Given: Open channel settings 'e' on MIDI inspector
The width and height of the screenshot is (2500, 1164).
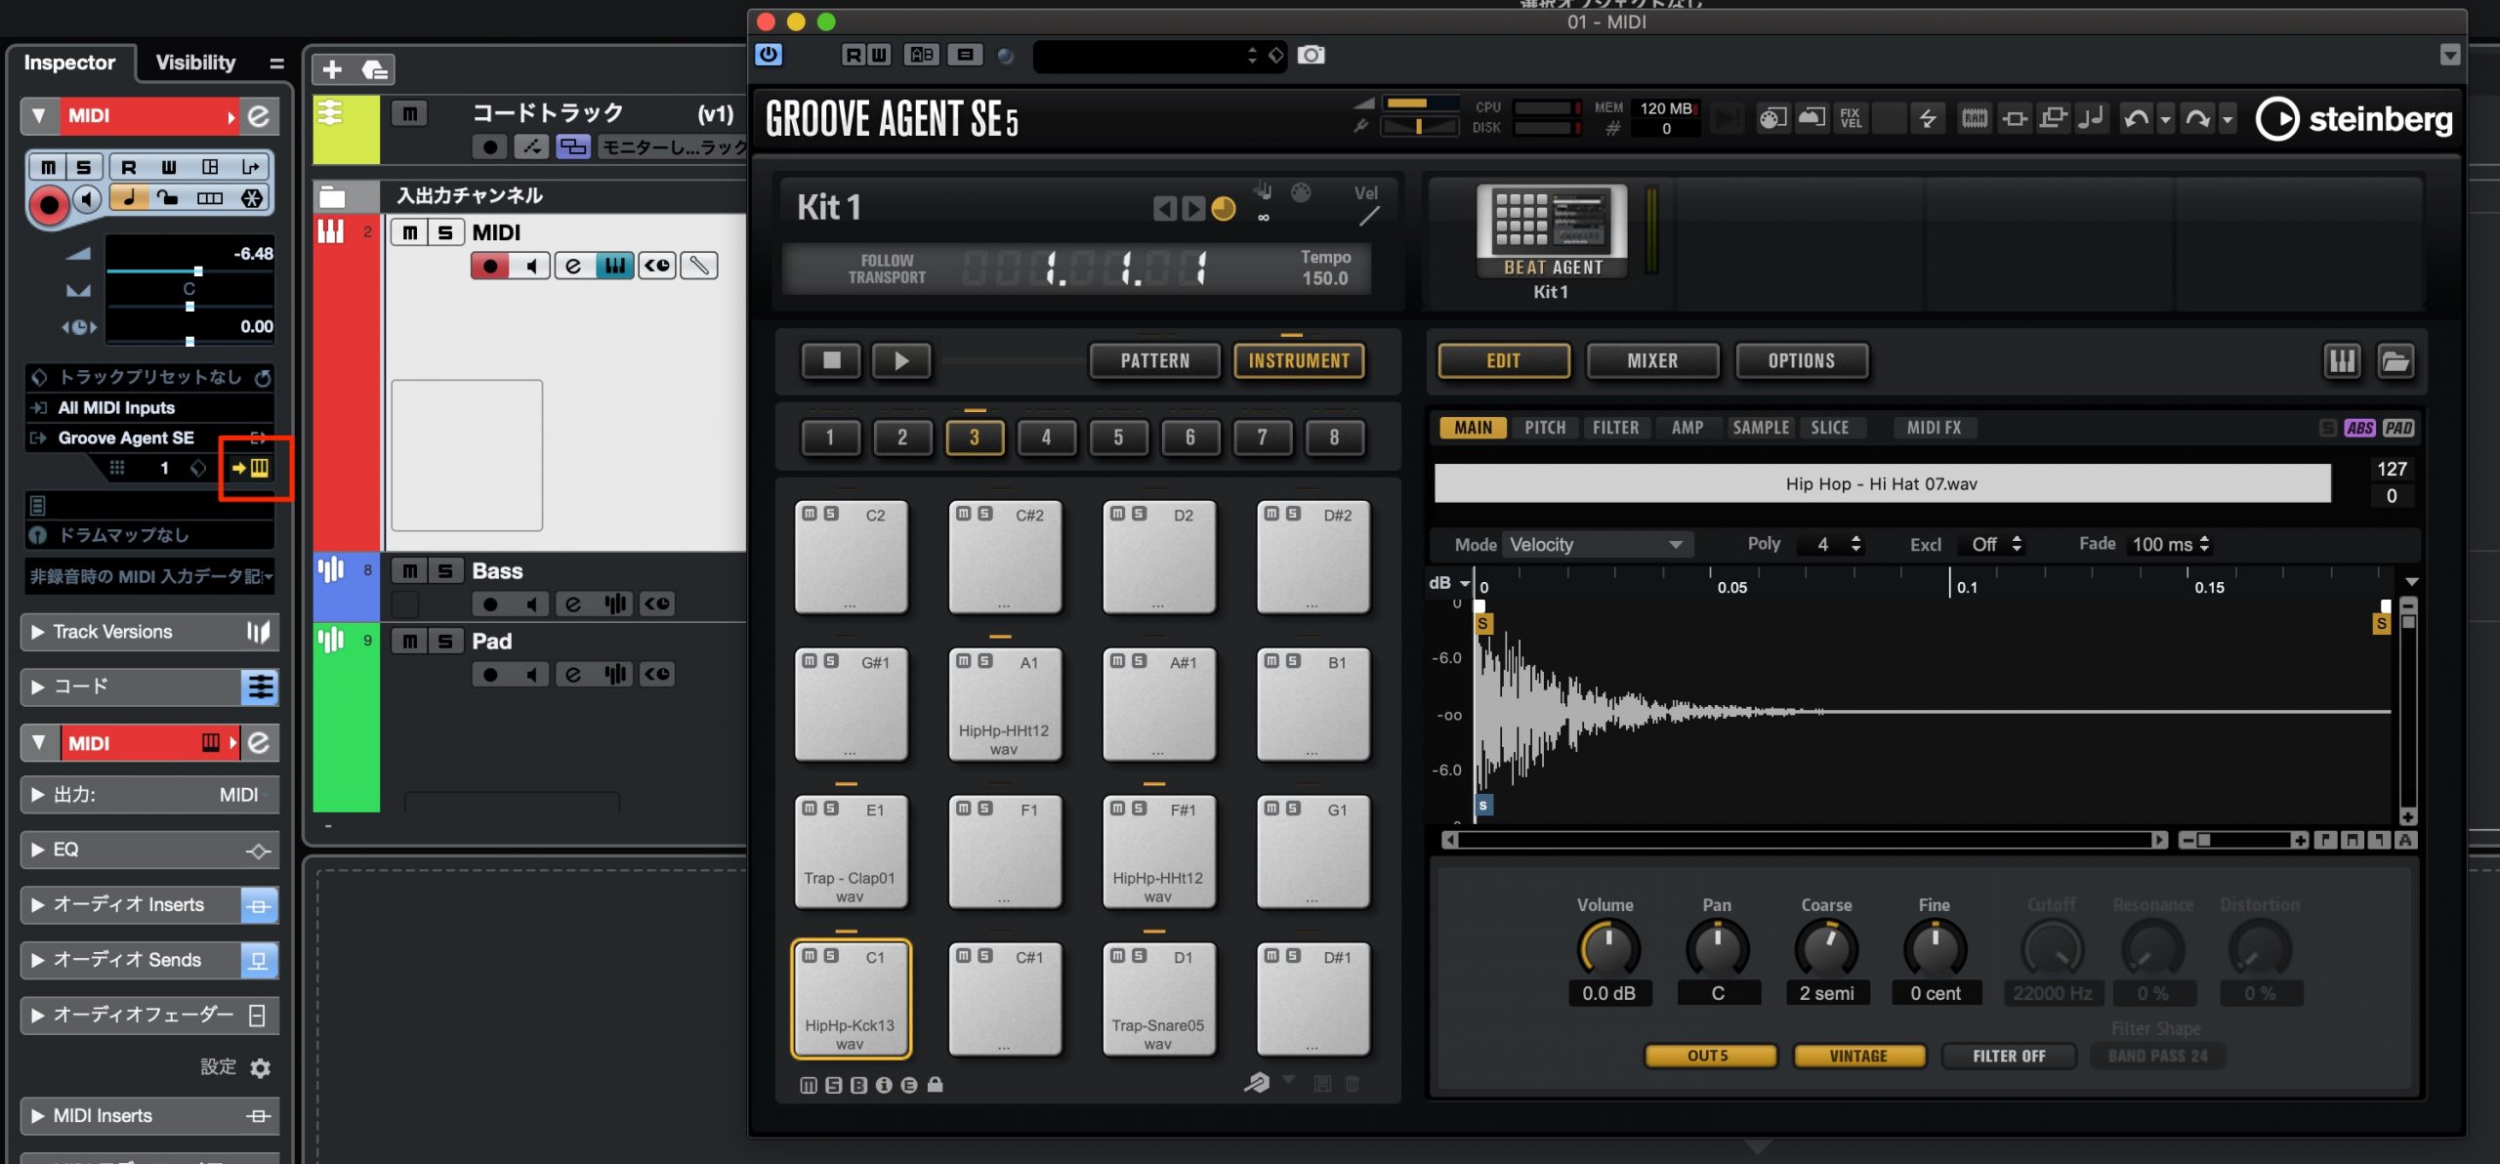Looking at the screenshot, I should point(259,116).
